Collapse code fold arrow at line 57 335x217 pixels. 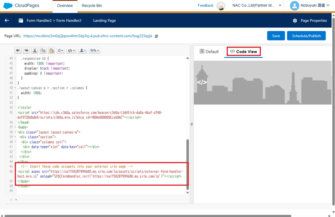[15, 127]
